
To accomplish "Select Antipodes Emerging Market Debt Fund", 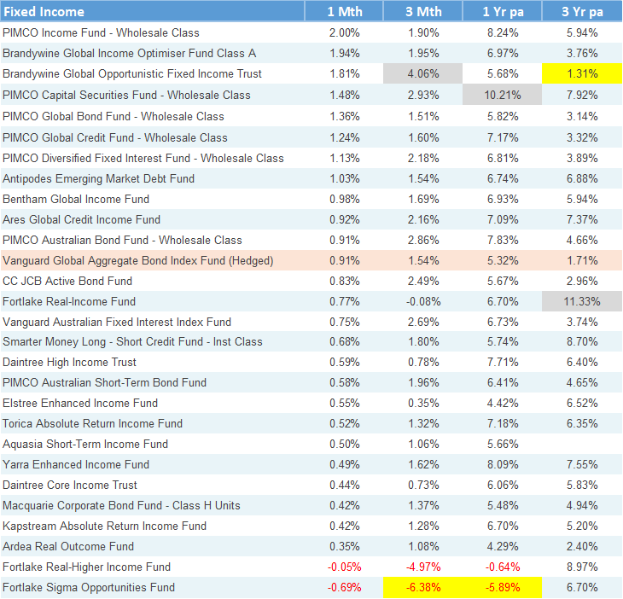I will click(98, 178).
